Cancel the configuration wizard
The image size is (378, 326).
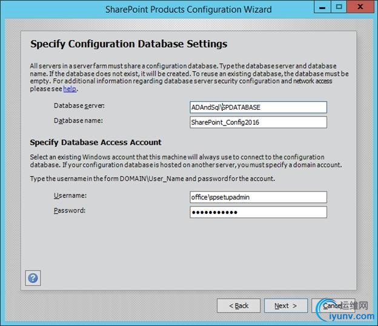coord(333,306)
